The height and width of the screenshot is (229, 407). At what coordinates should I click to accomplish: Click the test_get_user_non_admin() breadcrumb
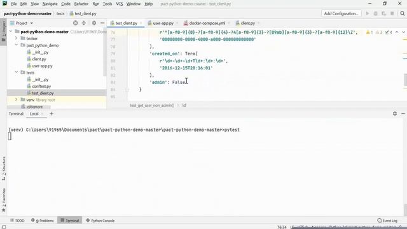click(x=152, y=105)
